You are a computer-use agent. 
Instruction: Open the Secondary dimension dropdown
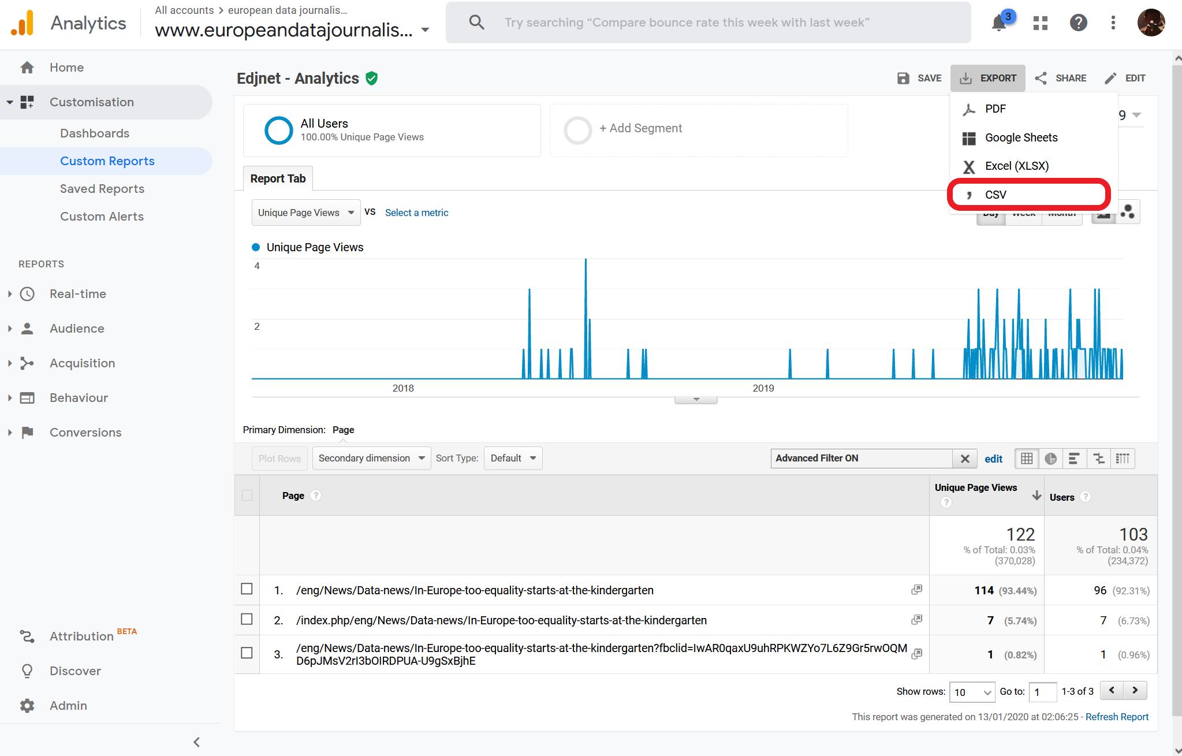(371, 458)
